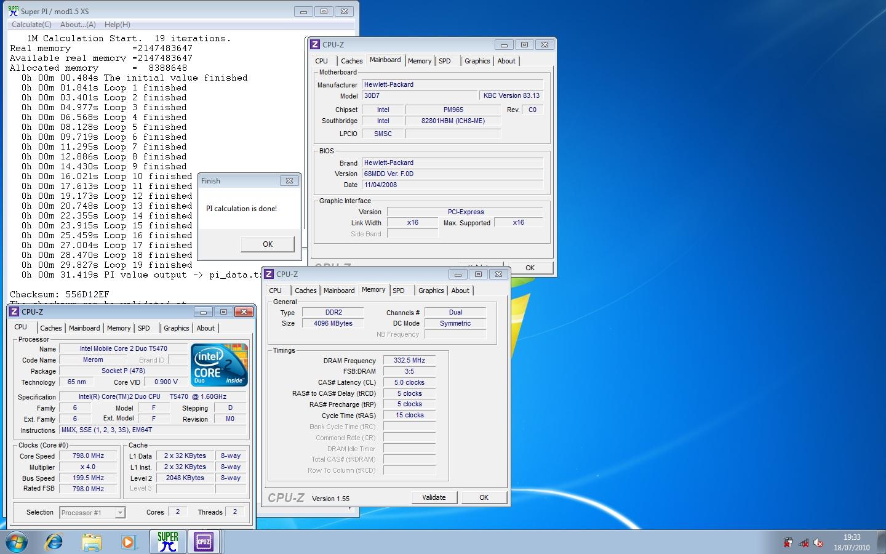
Task: Click the Intel Core 2 Duo logo
Action: click(x=219, y=365)
